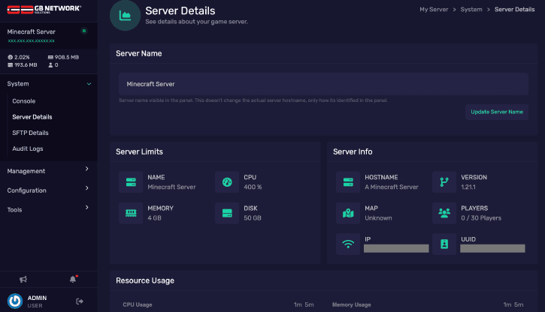Image resolution: width=545 pixels, height=312 pixels.
Task: Click the ADMIN user avatar
Action: tap(15, 301)
